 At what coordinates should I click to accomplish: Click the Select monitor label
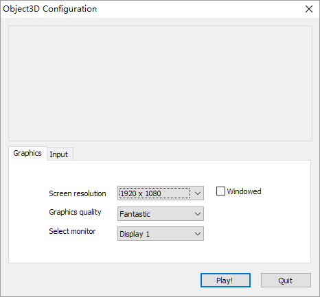click(x=72, y=231)
